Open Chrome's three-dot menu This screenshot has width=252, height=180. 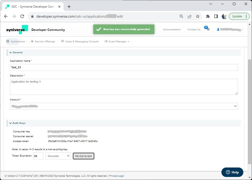(246, 16)
